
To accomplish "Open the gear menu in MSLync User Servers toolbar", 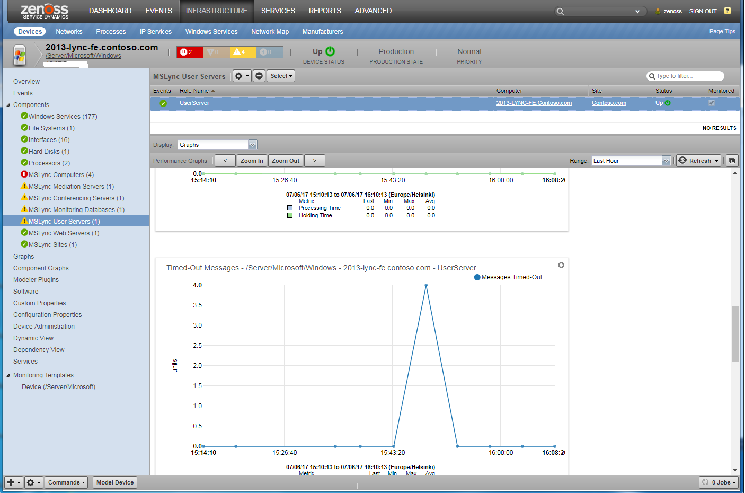I will [x=242, y=76].
